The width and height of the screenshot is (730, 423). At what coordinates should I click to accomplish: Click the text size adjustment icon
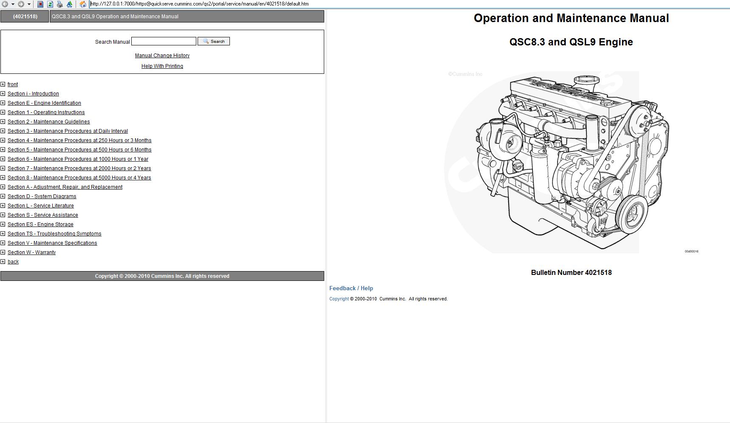point(69,4)
